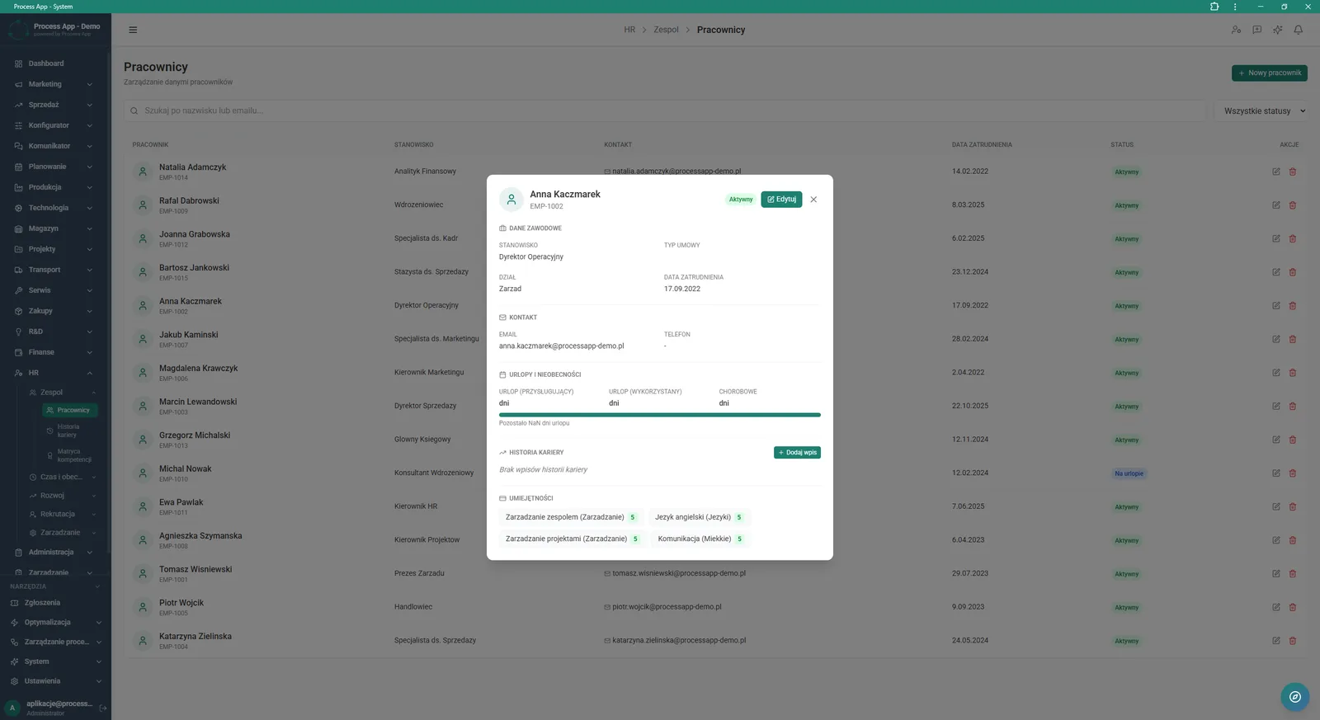The width and height of the screenshot is (1320, 720).
Task: Go to Zespol breadcrumb link
Action: pyautogui.click(x=666, y=30)
